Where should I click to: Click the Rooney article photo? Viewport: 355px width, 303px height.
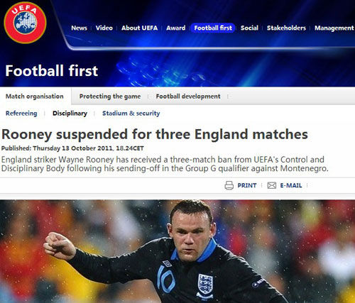point(177,251)
